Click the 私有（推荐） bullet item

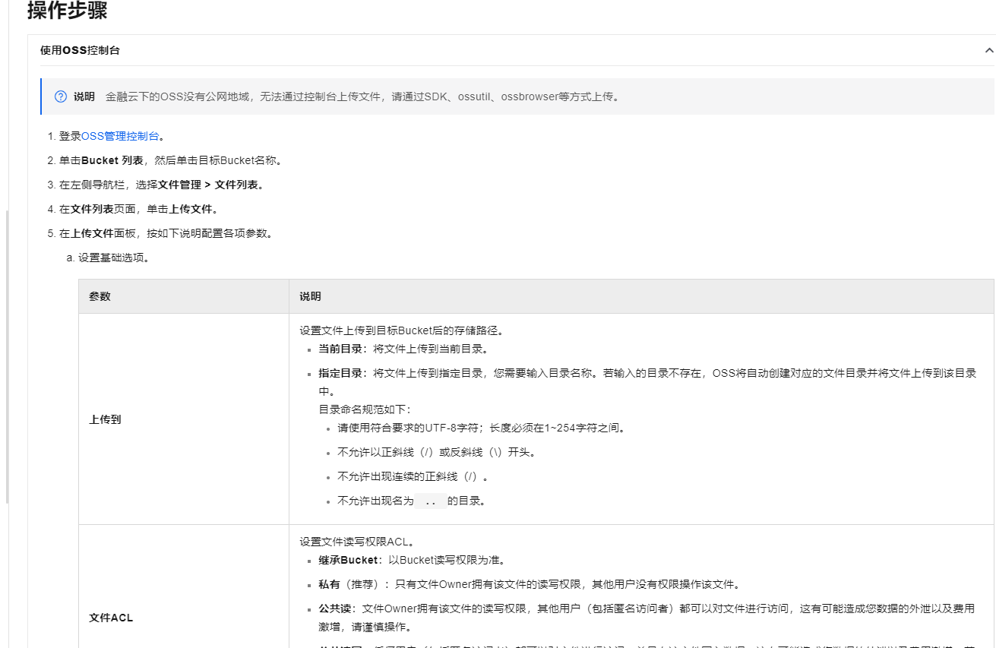coord(529,584)
